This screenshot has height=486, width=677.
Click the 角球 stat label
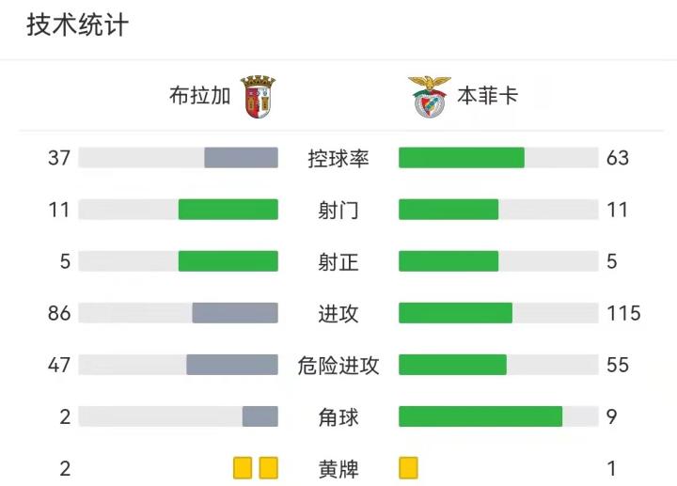coord(338,416)
